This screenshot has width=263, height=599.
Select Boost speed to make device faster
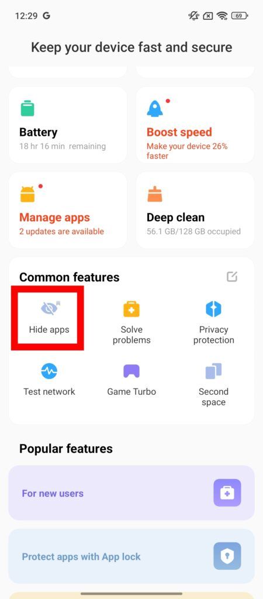195,125
